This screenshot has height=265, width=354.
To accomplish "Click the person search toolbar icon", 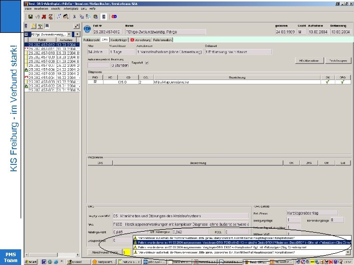I will (66, 17).
